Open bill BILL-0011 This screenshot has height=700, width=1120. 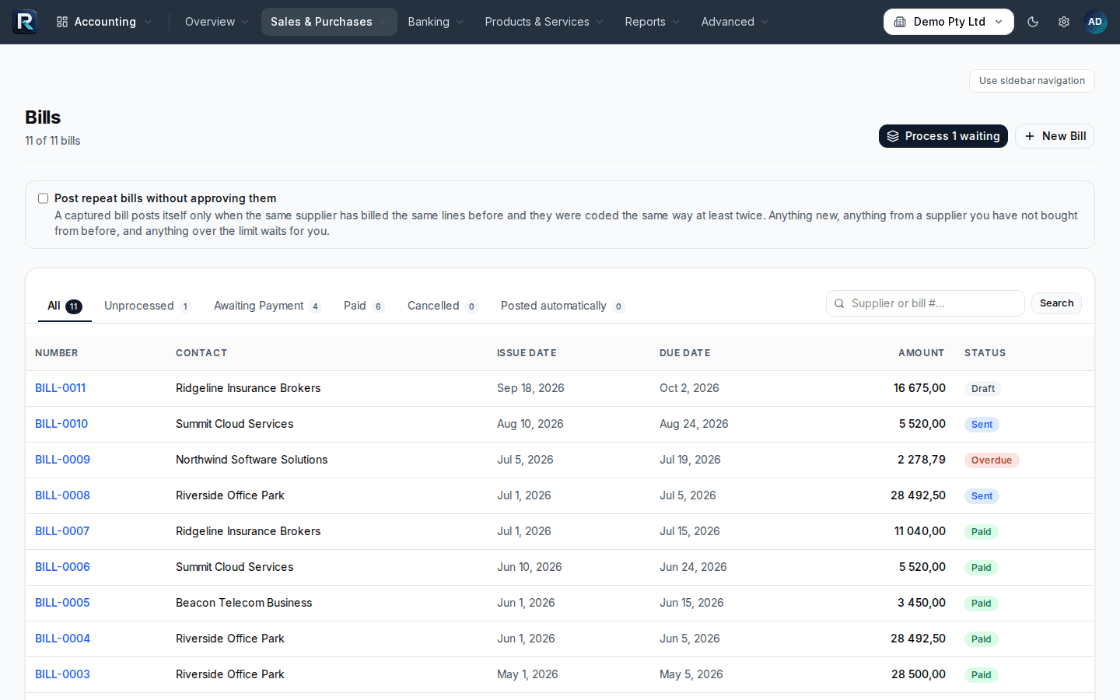tap(61, 388)
